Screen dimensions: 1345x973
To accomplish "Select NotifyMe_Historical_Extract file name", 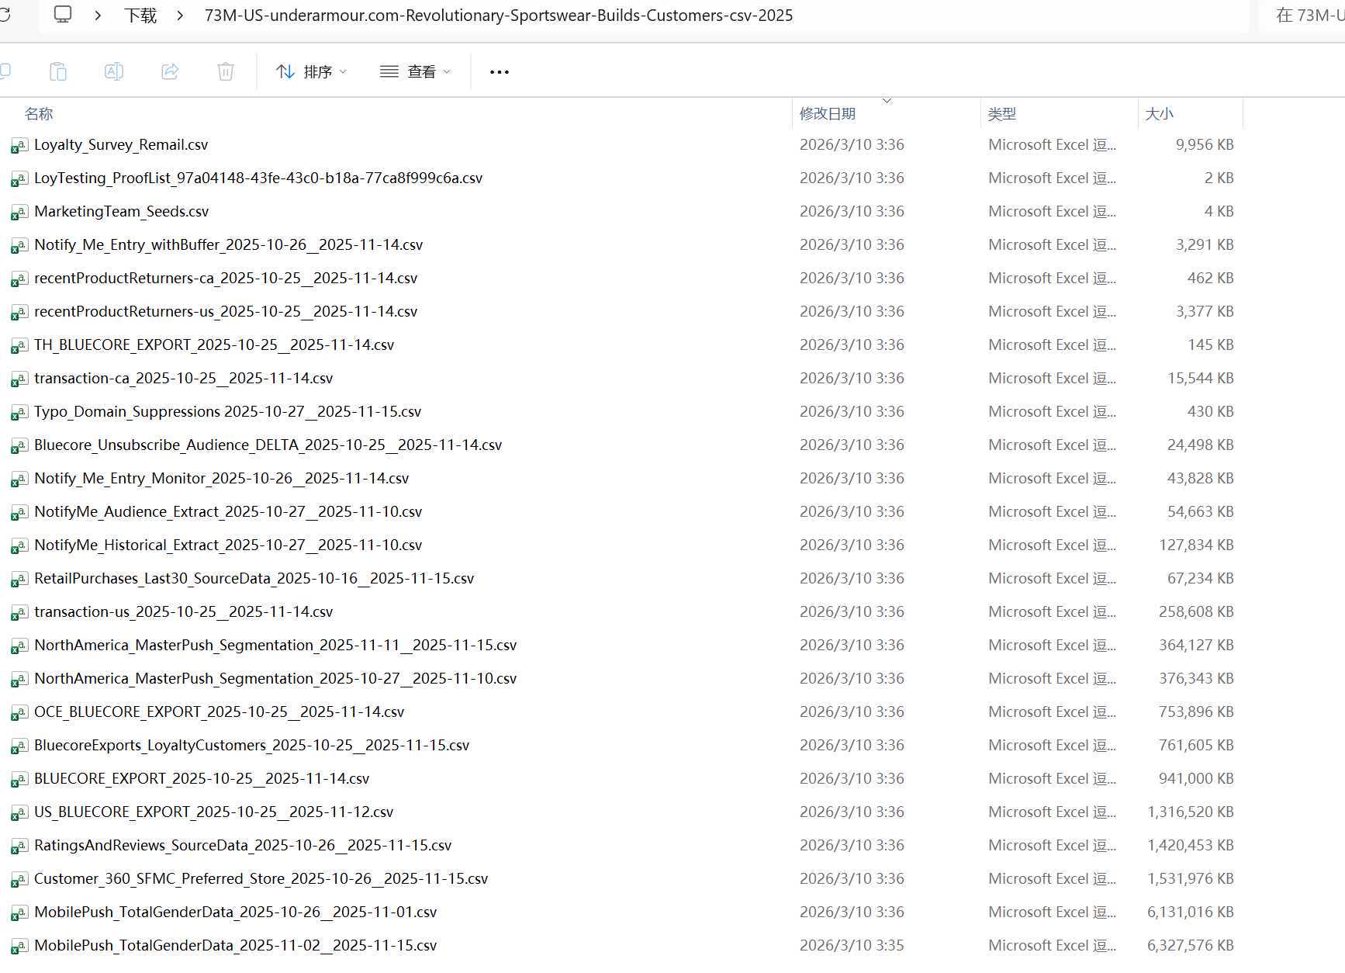I will [228, 545].
